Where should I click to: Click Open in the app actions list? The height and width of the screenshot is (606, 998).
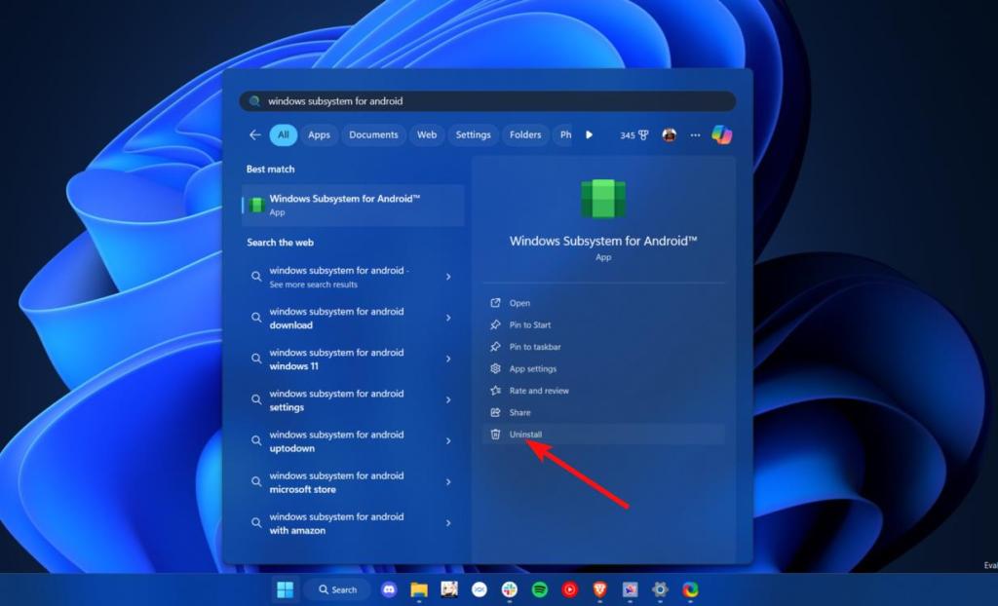point(603,303)
